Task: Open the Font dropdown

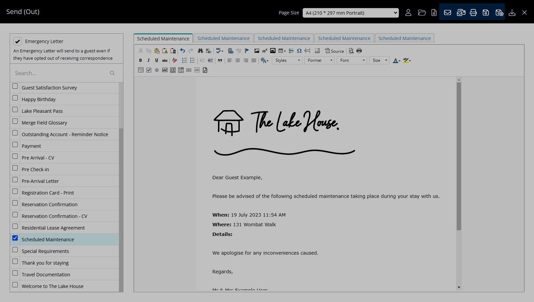Action: tap(352, 60)
